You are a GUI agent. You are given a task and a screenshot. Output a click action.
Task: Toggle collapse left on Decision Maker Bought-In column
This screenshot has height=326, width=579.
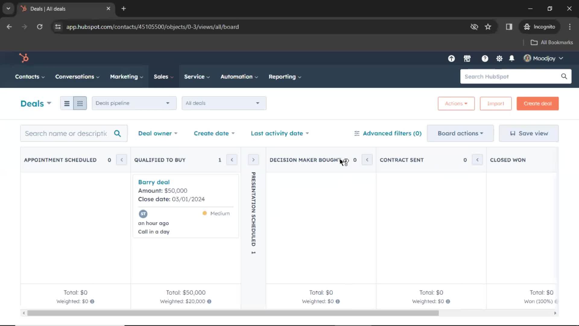pyautogui.click(x=367, y=160)
